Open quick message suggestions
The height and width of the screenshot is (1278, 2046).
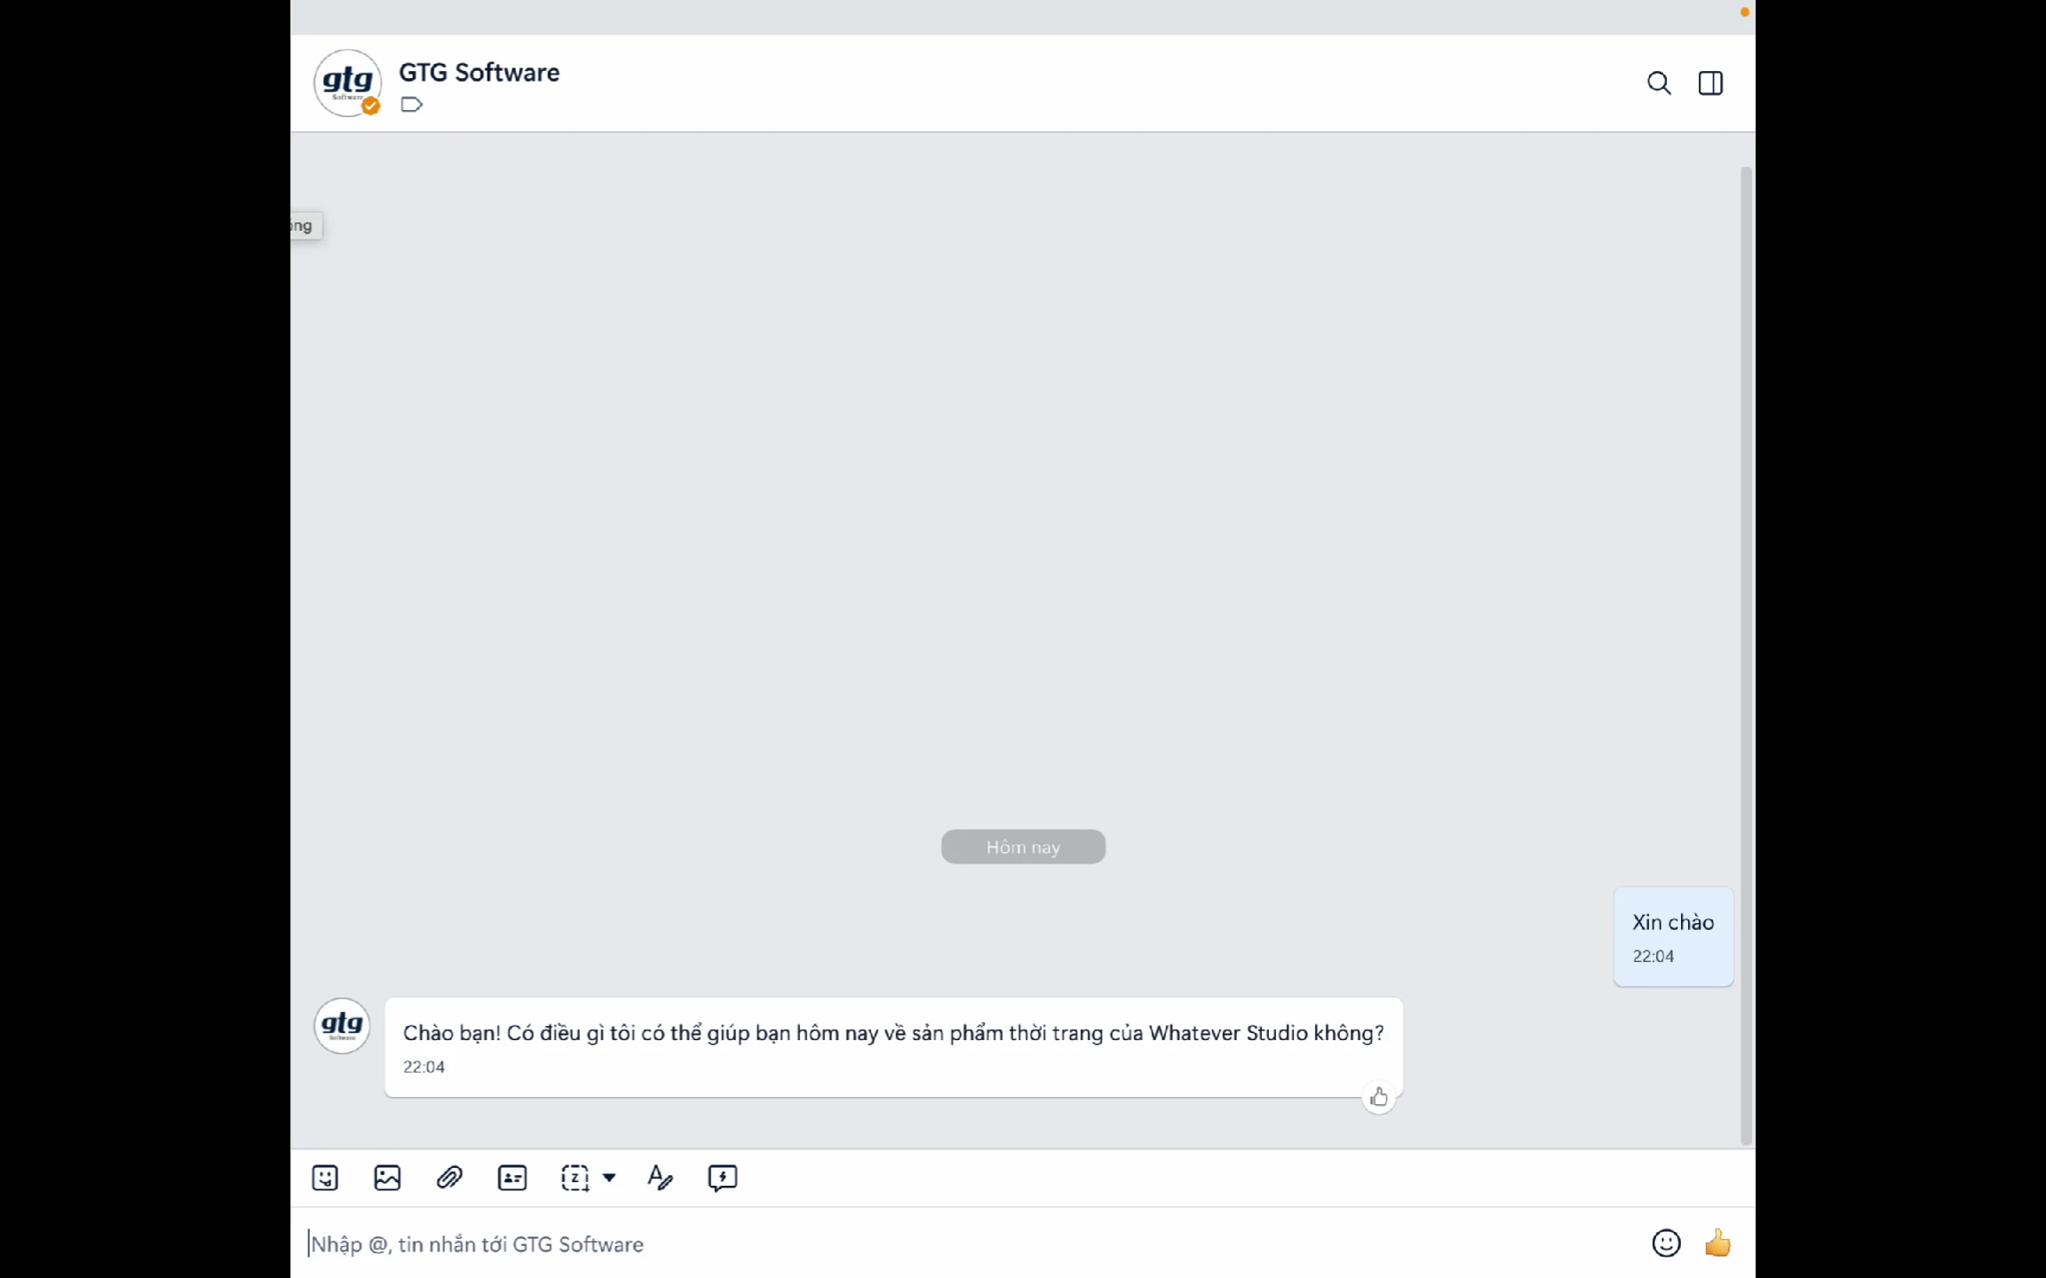click(x=722, y=1178)
